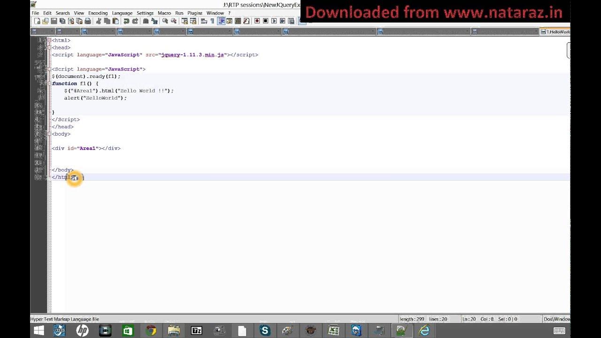Click the editor vertical scrollbar thumb
This screenshot has height=338, width=601.
coord(568,50)
